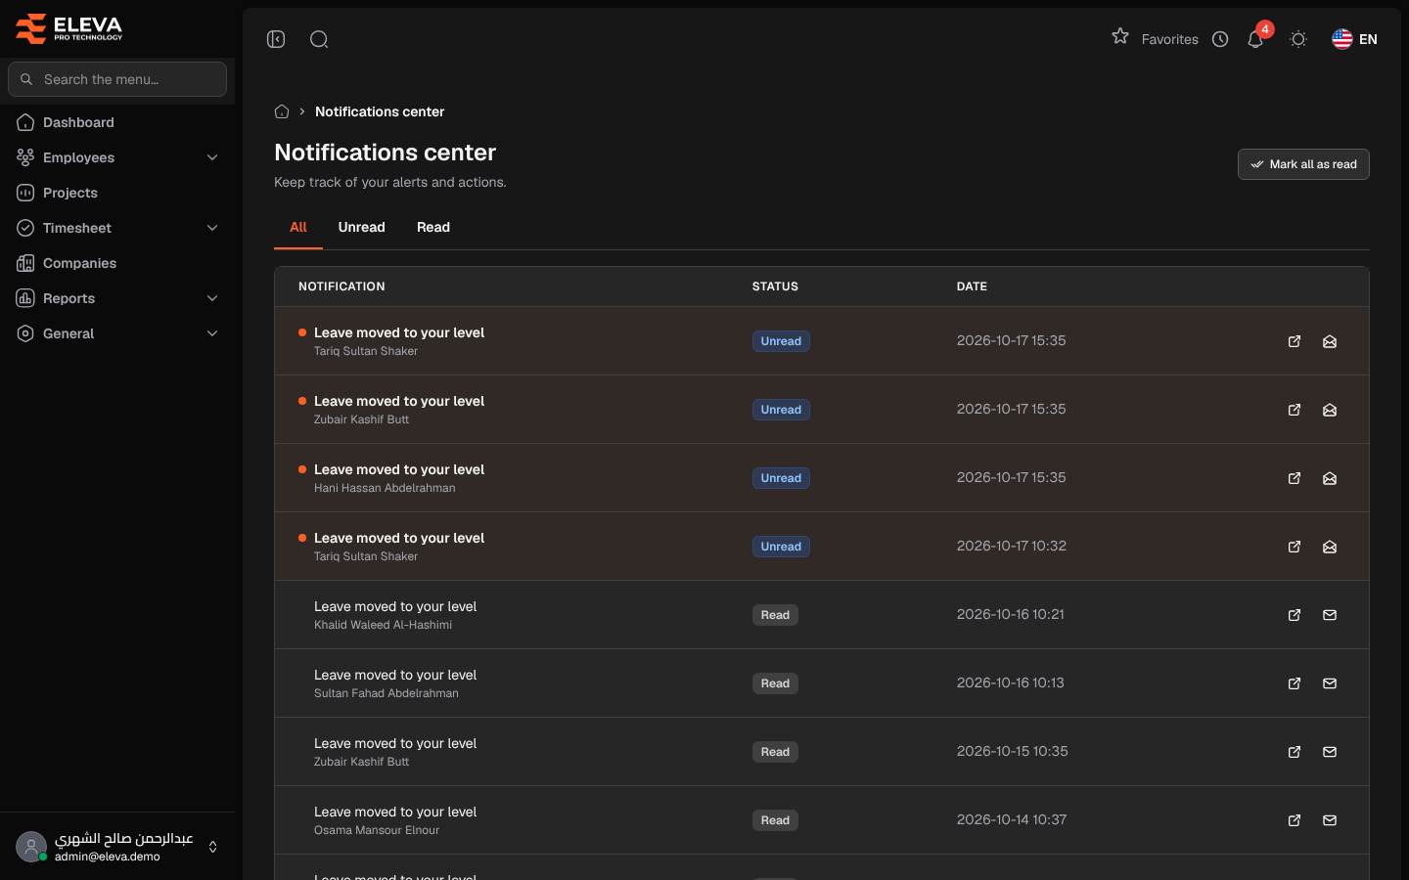Open the notifications bell icon
Viewport: 1409px width, 880px height.
1255,39
